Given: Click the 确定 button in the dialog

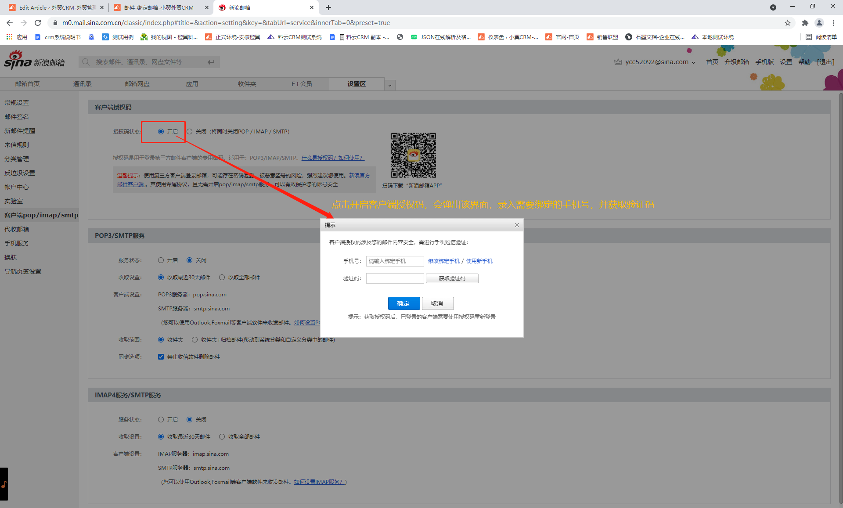Looking at the screenshot, I should tap(403, 303).
